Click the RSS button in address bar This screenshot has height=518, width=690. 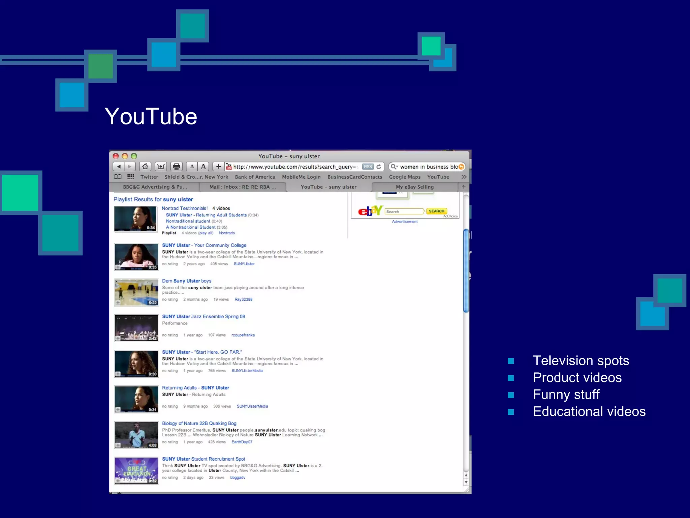click(368, 167)
